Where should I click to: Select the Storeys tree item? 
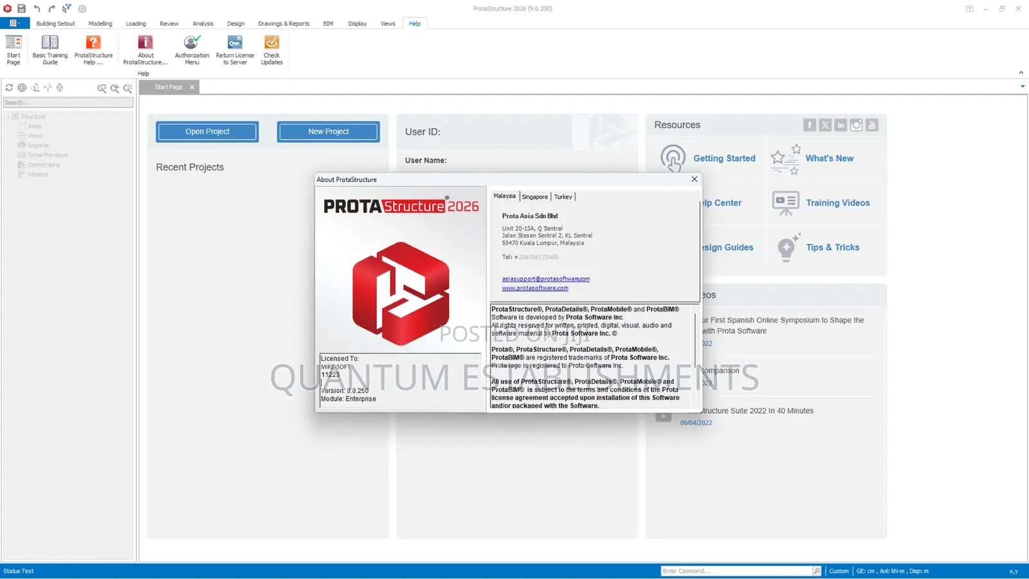(38, 174)
